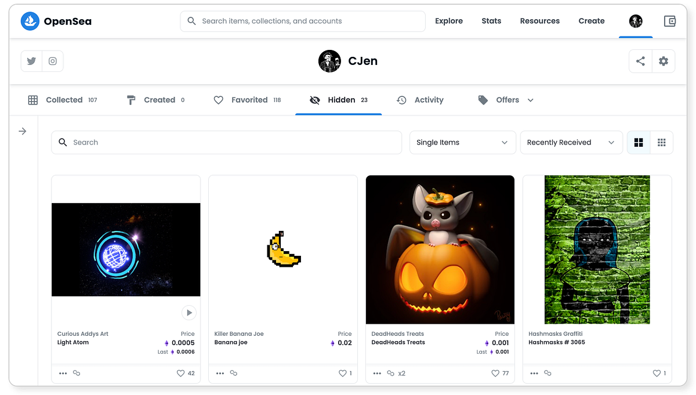Switch to large grid view
The height and width of the screenshot is (395, 696).
(639, 142)
